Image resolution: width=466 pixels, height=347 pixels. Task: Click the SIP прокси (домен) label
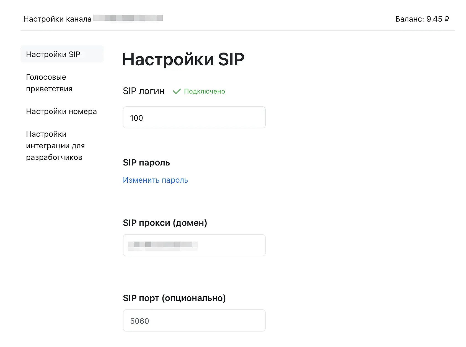[x=165, y=223]
